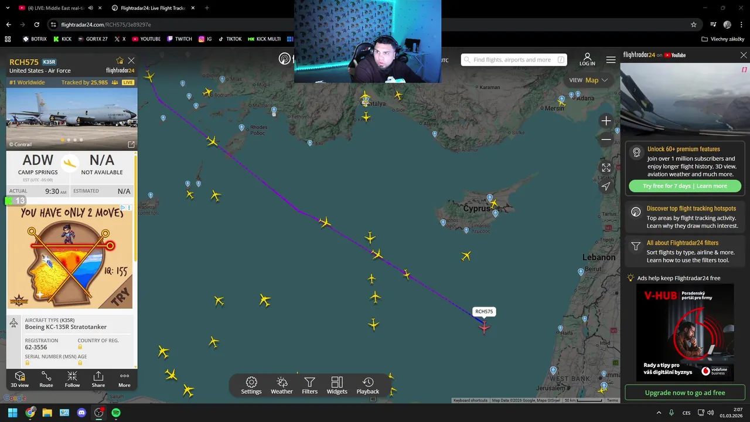Click the LOG IN user icon
750x422 pixels.
tap(587, 59)
